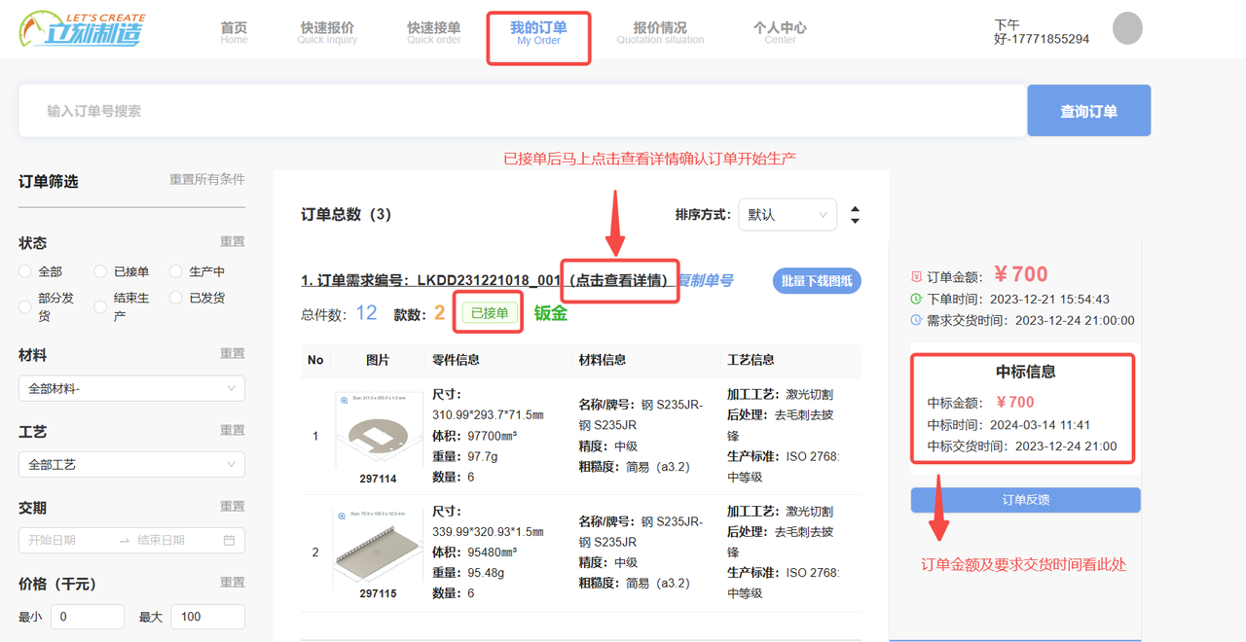
Task: Click the calendar icon in date range
Action: [229, 540]
